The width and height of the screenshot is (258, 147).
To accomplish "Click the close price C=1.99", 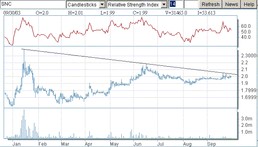I will [x=140, y=13].
